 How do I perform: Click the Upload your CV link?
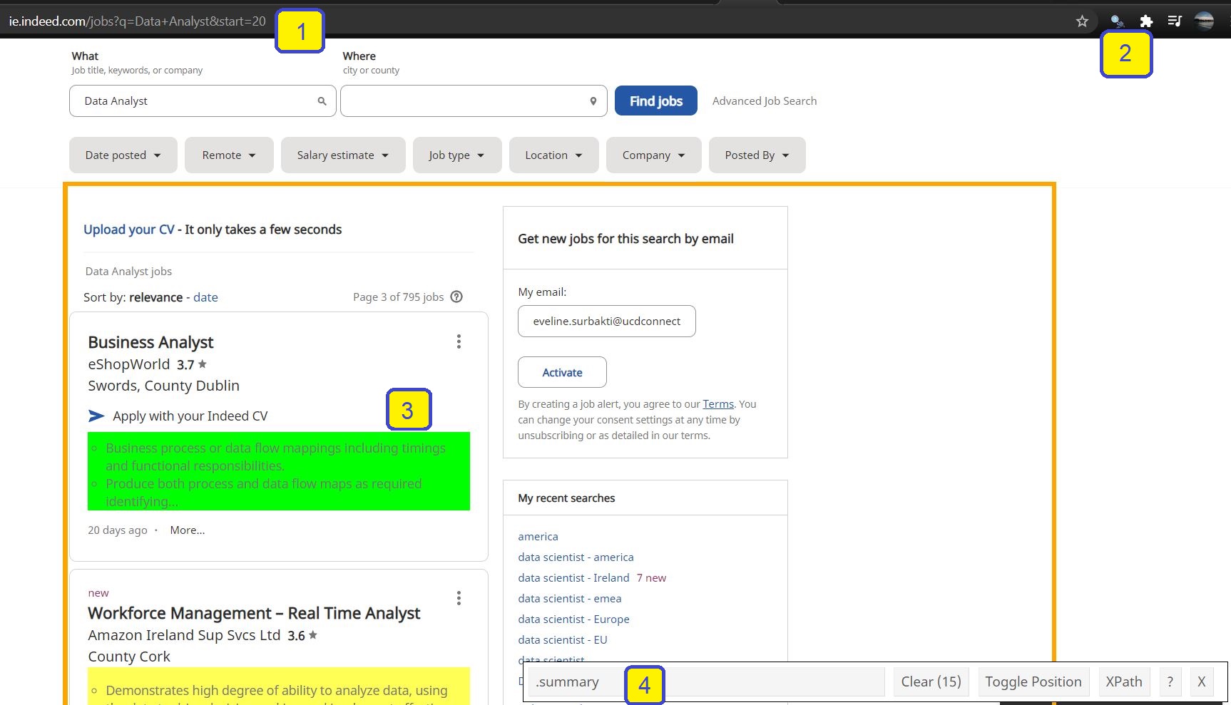[129, 230]
